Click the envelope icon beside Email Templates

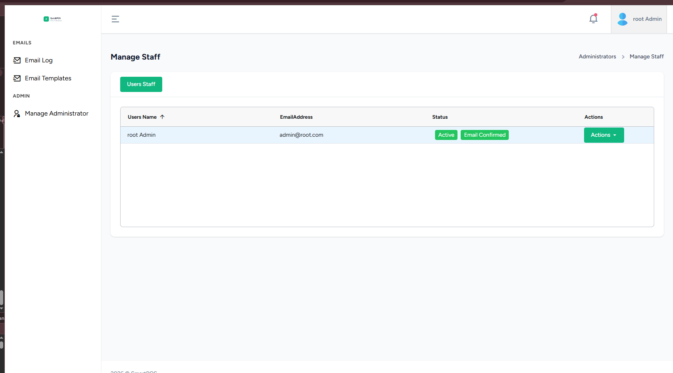(17, 78)
